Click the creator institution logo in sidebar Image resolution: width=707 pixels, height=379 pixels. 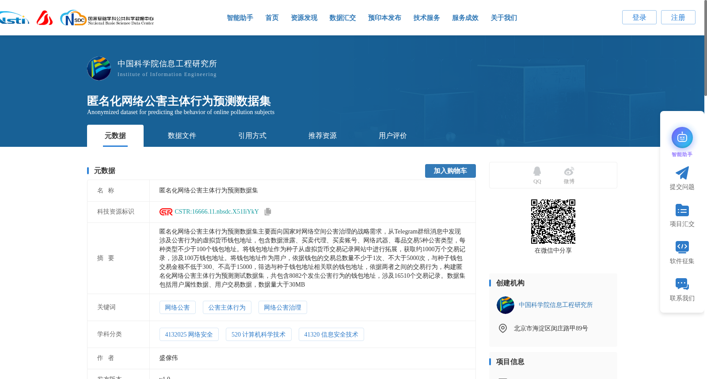pos(506,305)
